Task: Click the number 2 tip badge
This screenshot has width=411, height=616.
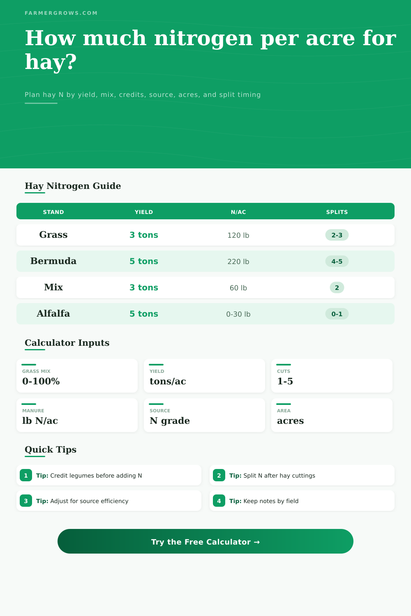Action: tap(219, 475)
